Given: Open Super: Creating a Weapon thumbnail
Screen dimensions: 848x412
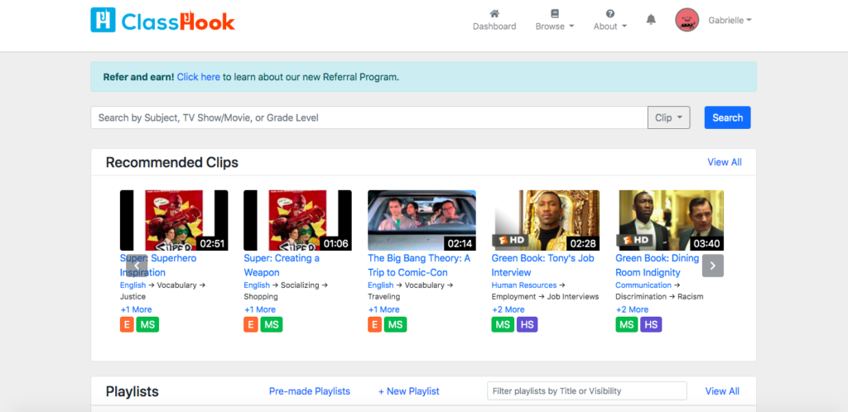Looking at the screenshot, I should (297, 220).
